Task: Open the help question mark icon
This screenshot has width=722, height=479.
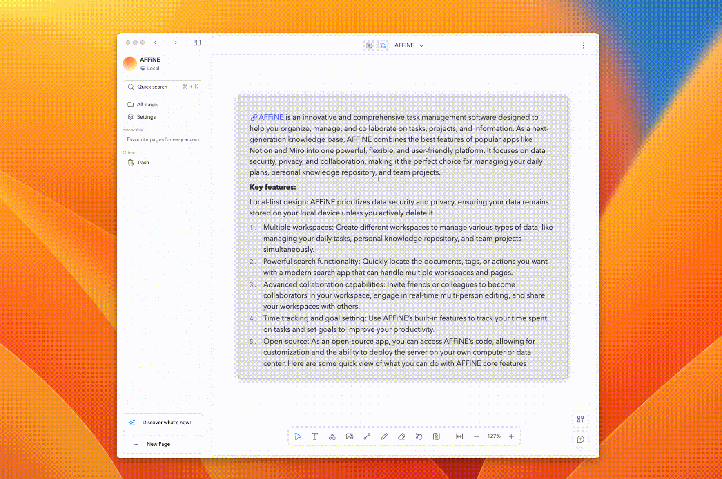Action: [580, 439]
